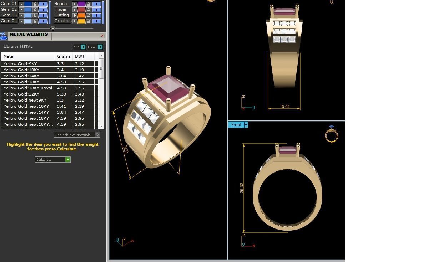Open Gem 01 dark blue color swatch
Screen dimensions: 443x262
(x=28, y=4)
